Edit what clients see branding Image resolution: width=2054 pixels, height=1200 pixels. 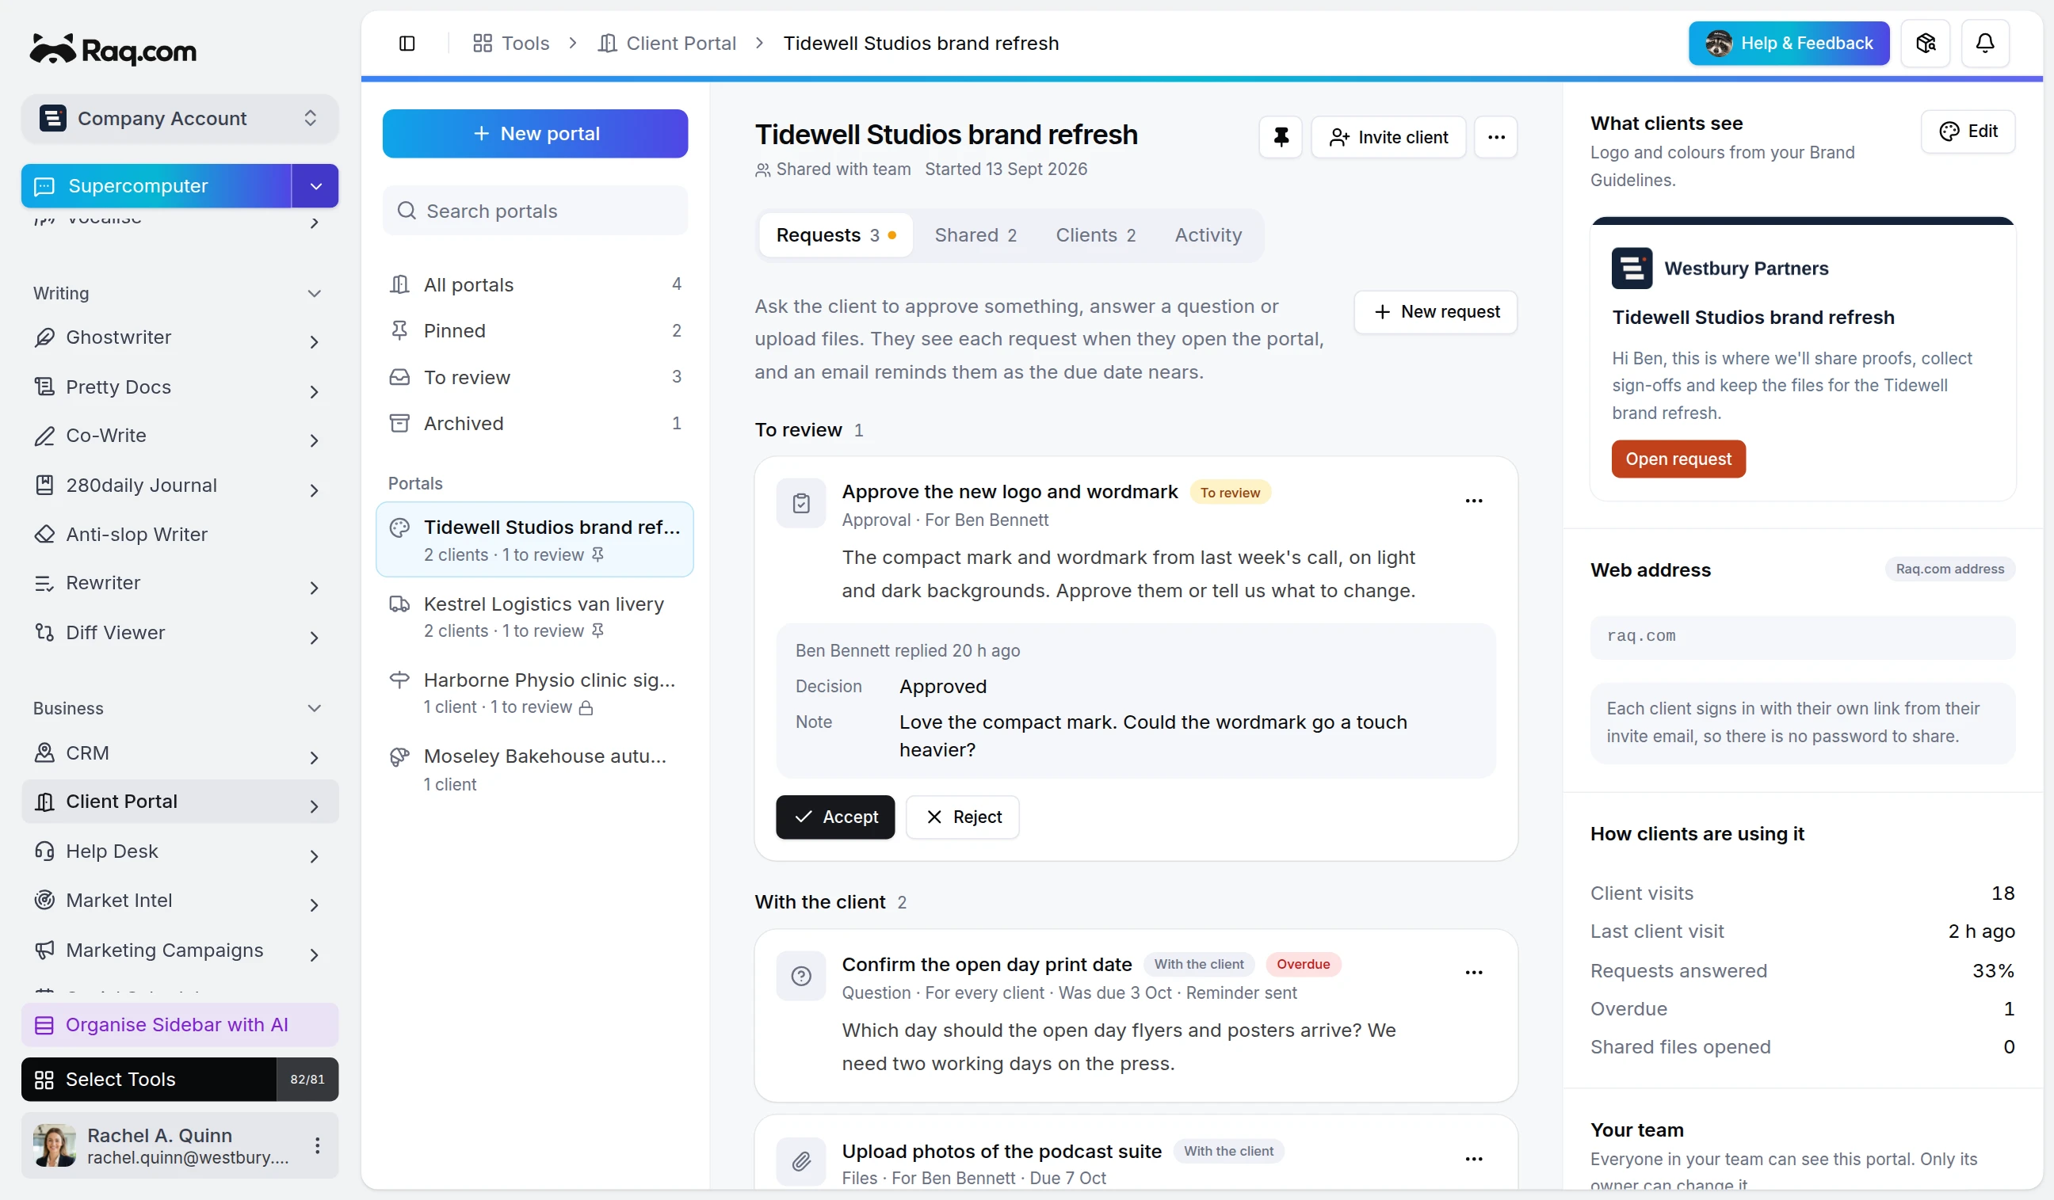1968,131
